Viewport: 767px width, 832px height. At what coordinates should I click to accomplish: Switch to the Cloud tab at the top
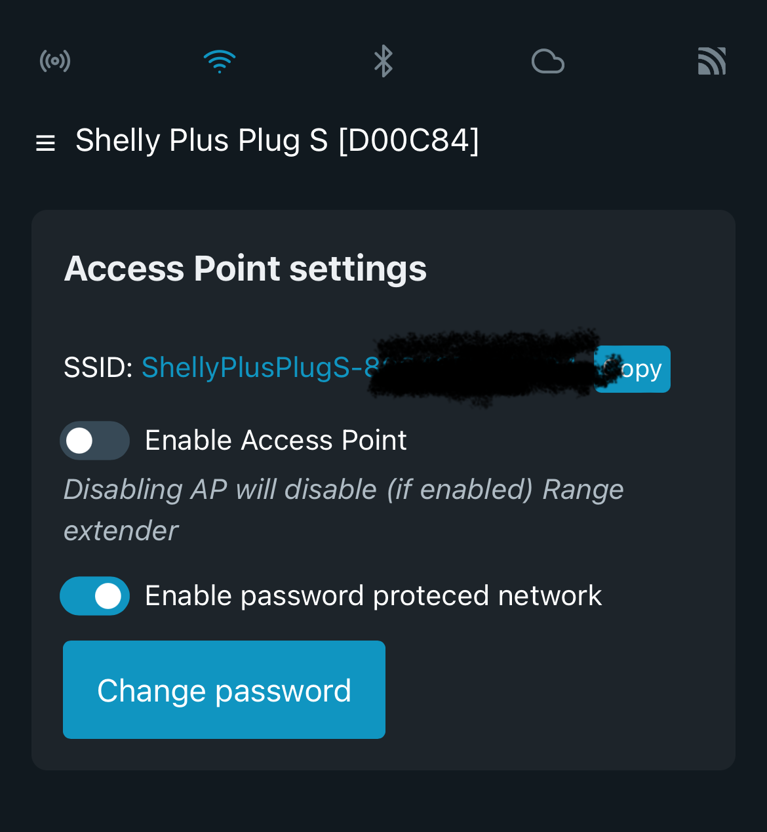[547, 60]
